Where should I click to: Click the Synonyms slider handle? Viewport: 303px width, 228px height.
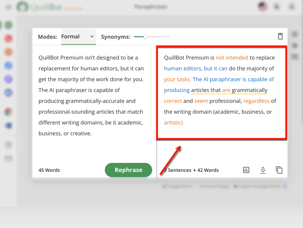145,37
